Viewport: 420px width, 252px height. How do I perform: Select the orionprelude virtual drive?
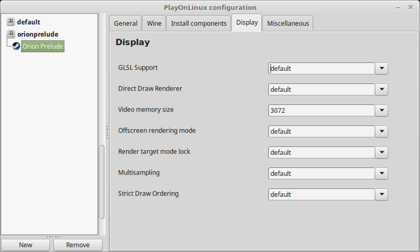(38, 34)
